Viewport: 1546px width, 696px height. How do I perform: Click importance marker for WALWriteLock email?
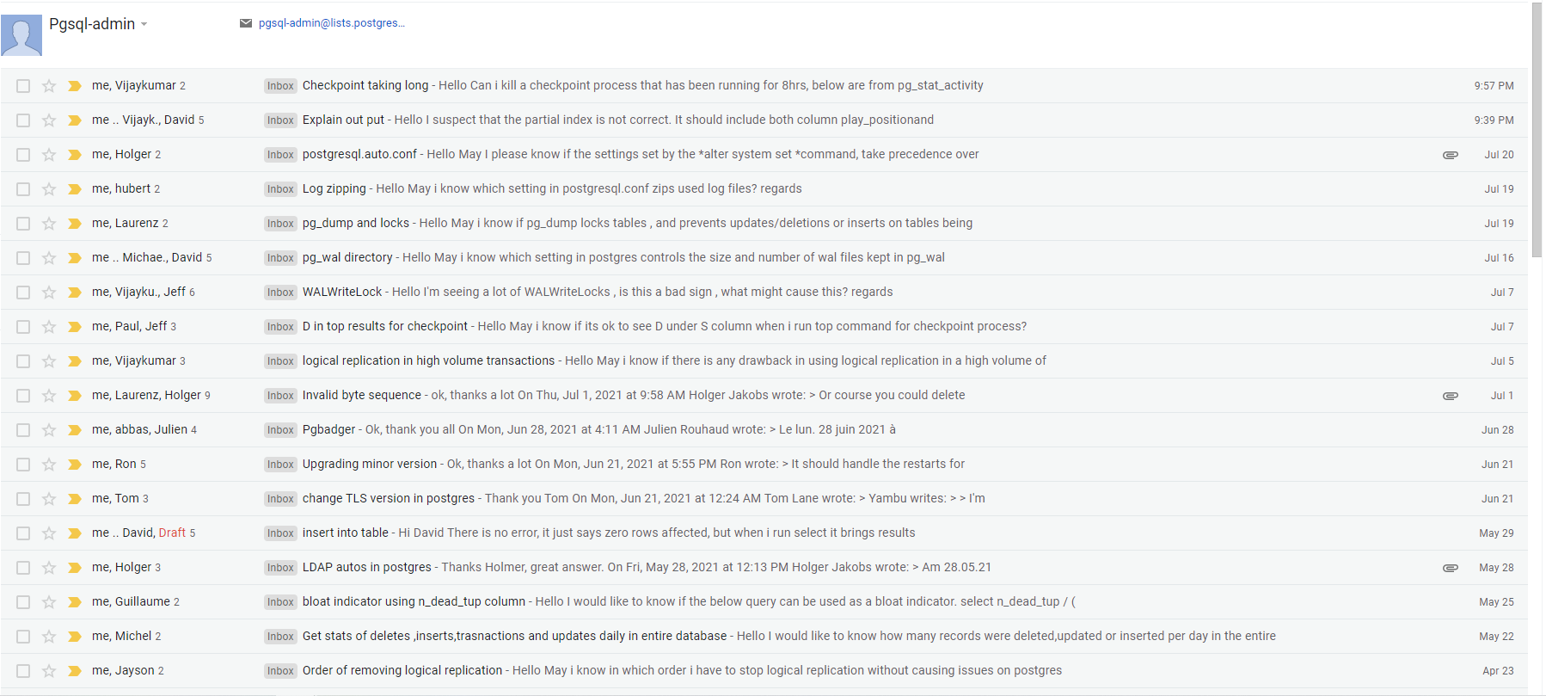(75, 293)
